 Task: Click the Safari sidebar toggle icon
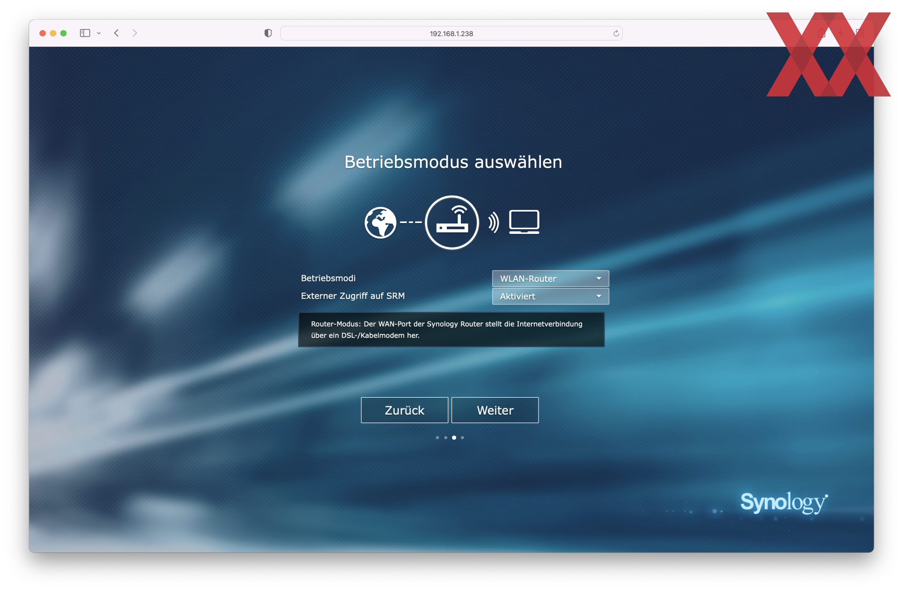click(85, 33)
